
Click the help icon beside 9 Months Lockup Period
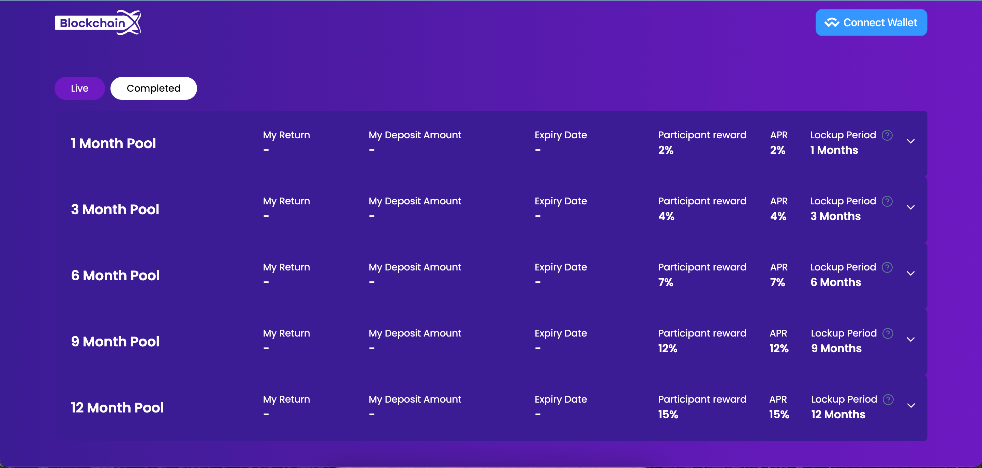tap(888, 333)
